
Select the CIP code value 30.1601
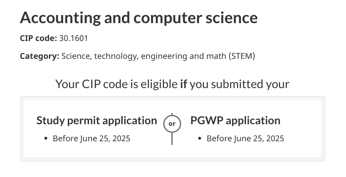[x=74, y=38]
